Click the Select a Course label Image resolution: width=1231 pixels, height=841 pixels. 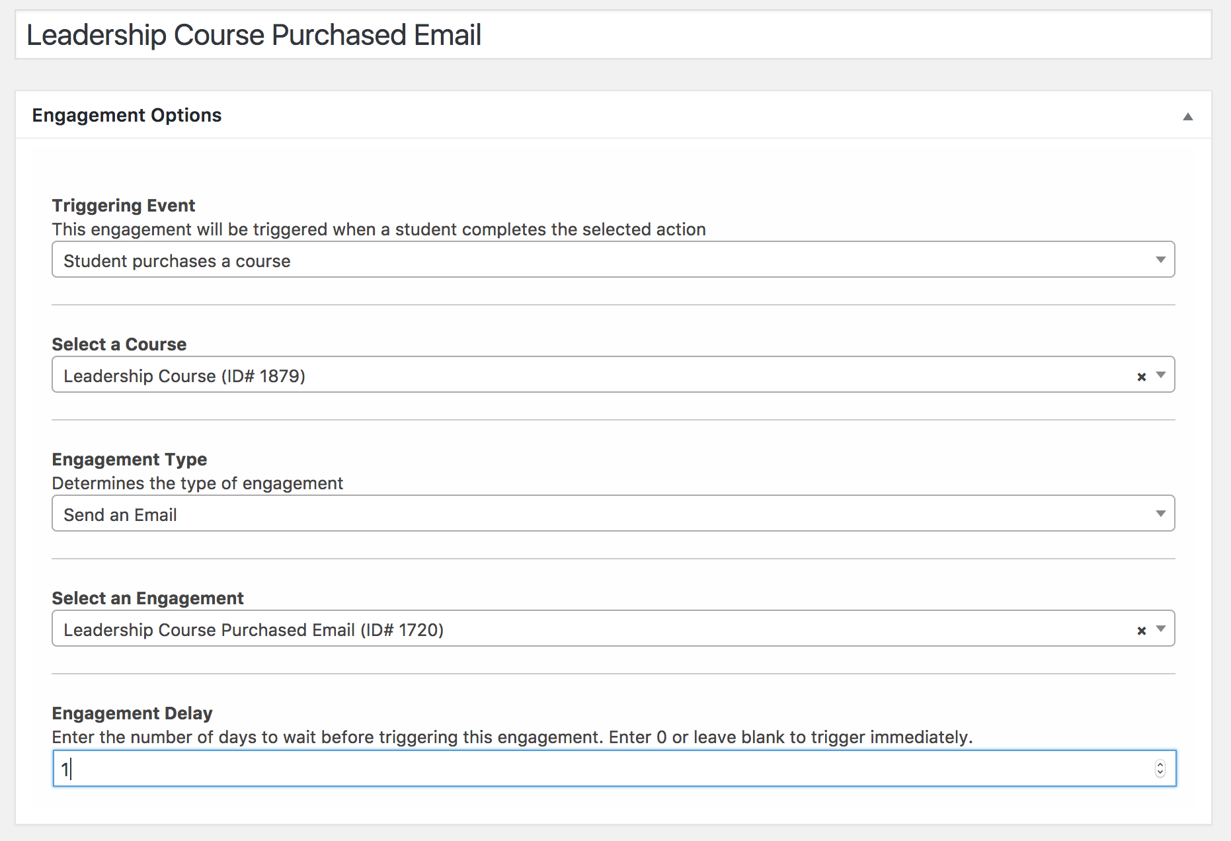(x=119, y=344)
